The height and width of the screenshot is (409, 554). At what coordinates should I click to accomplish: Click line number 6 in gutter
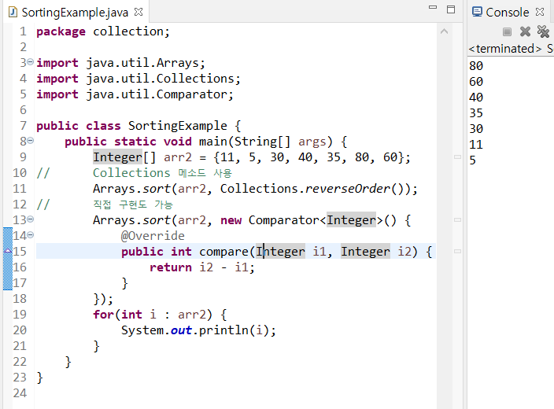(23, 110)
